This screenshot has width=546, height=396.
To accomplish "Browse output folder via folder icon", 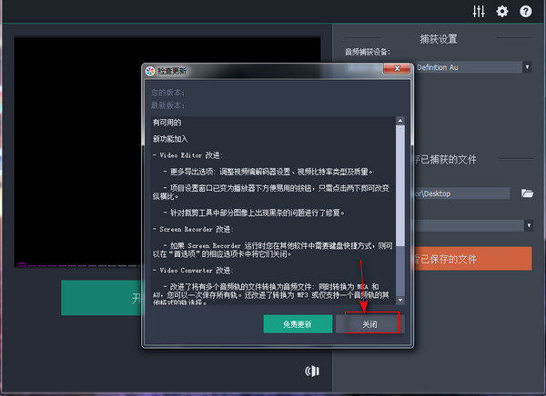I will [x=527, y=193].
